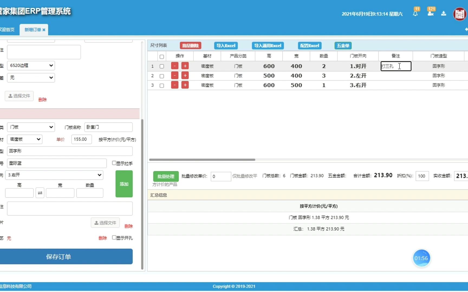The image size is (468, 292).
Task: Click the 无 value next to 工艺 label
Action: (x=9, y=238)
